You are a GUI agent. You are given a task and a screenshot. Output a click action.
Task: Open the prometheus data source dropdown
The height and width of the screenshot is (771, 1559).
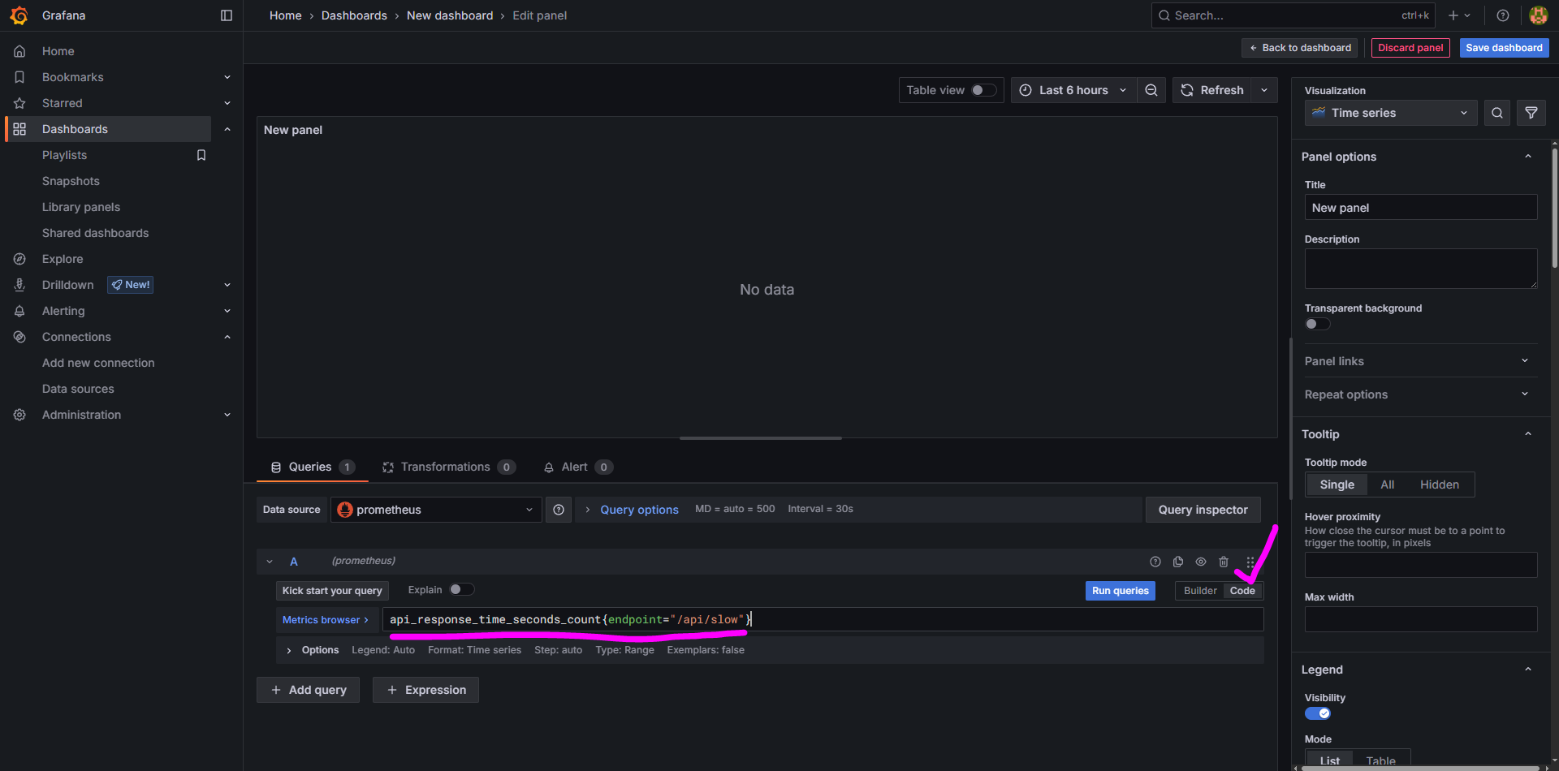click(x=436, y=510)
